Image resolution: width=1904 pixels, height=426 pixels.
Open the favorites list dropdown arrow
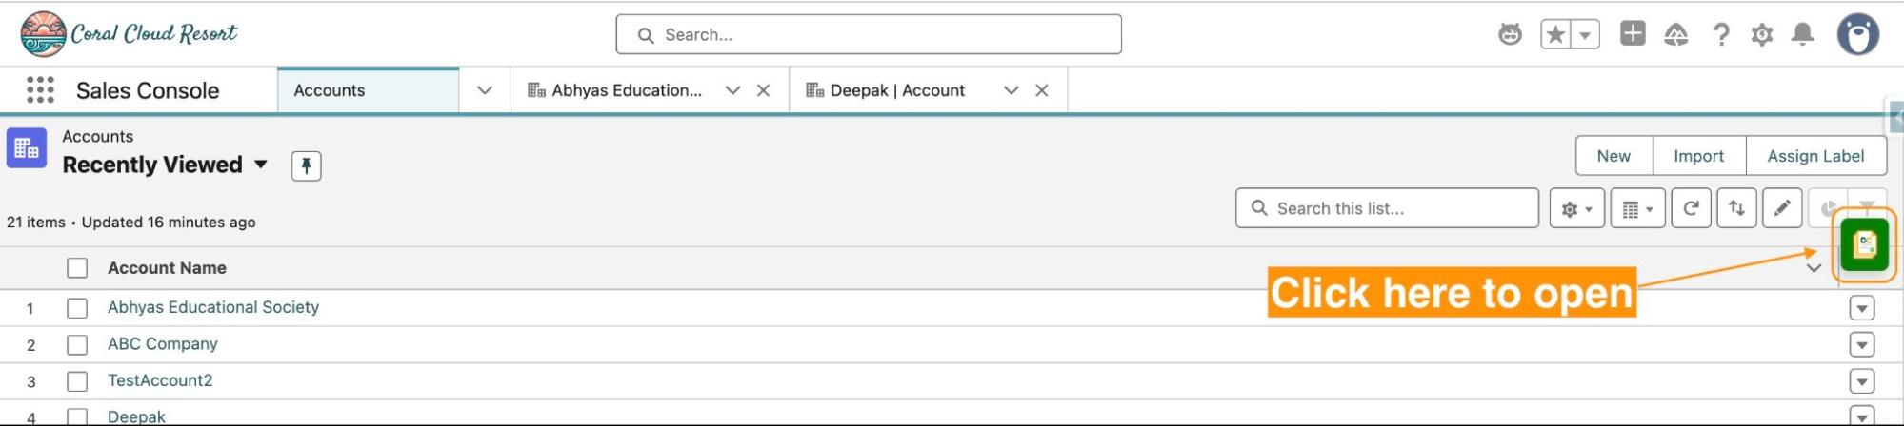click(1585, 35)
